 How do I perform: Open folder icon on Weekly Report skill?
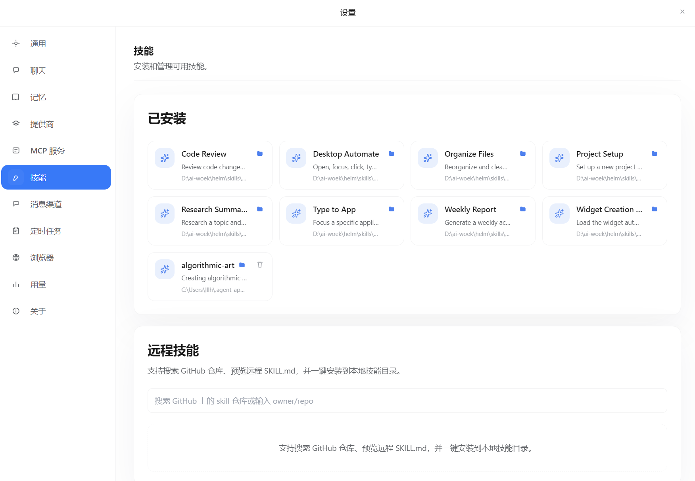[x=523, y=209]
